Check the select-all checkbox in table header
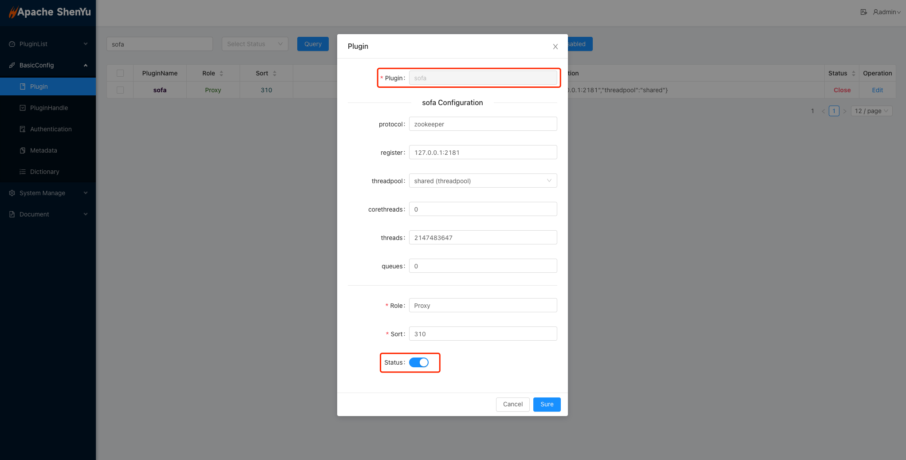This screenshot has height=460, width=906. tap(120, 73)
